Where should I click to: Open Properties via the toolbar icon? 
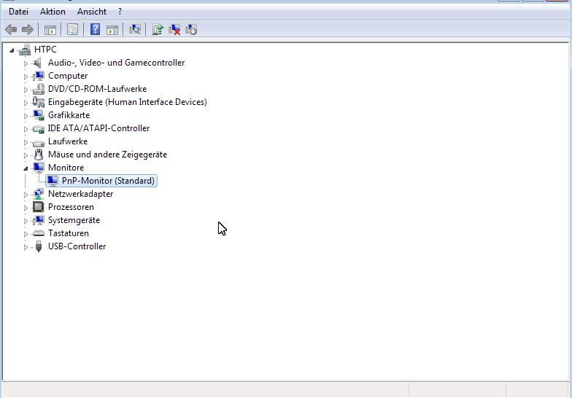(x=72, y=29)
